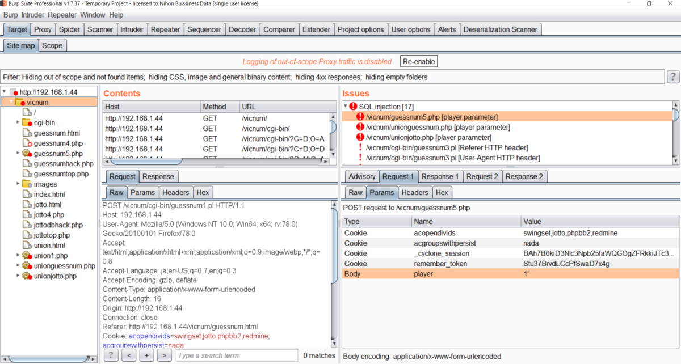Switch to the Scanner tab

pyautogui.click(x=100, y=29)
